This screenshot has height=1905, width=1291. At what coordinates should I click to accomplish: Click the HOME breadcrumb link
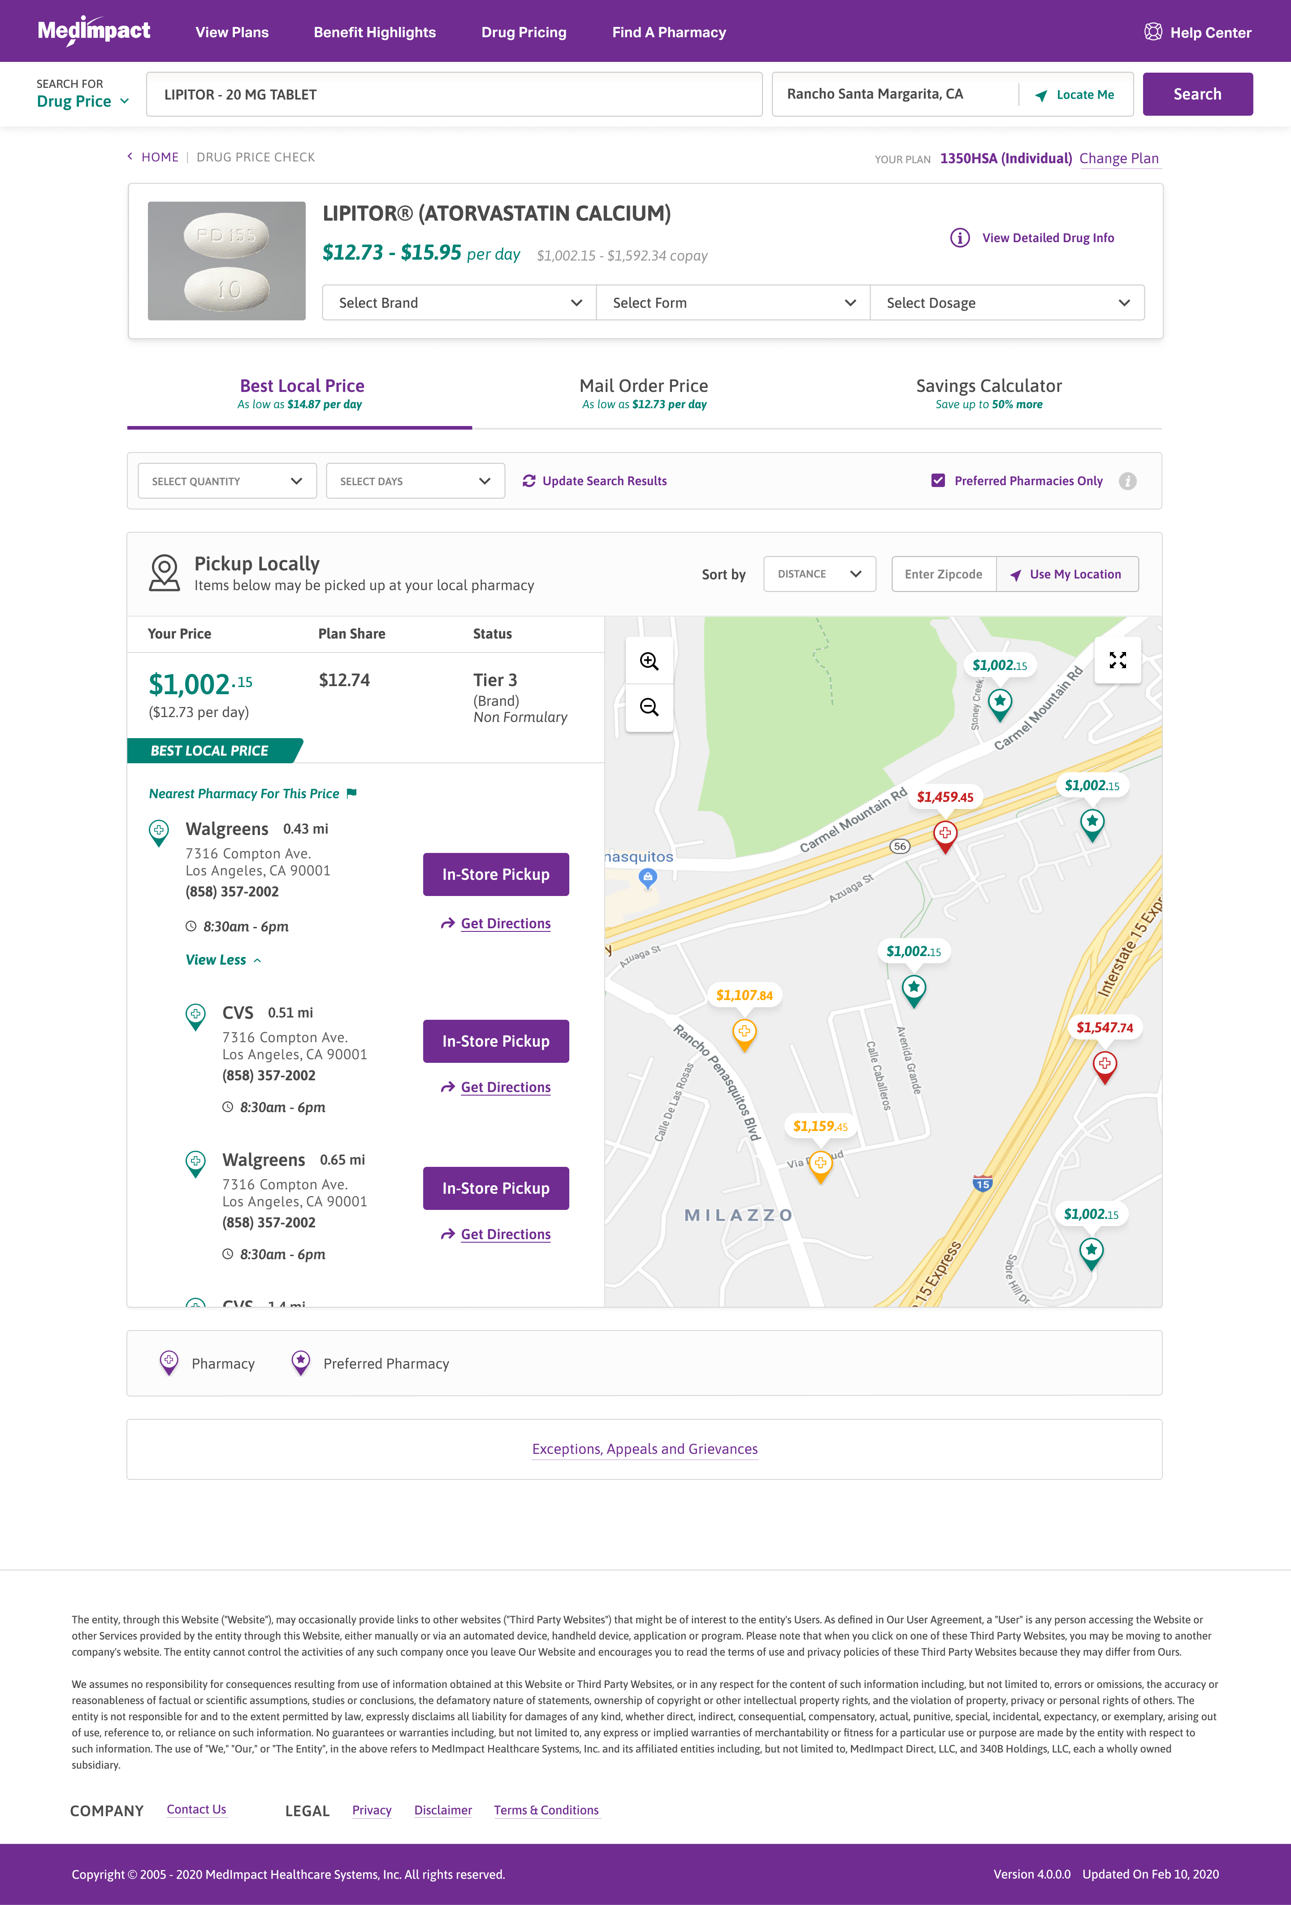pos(160,157)
